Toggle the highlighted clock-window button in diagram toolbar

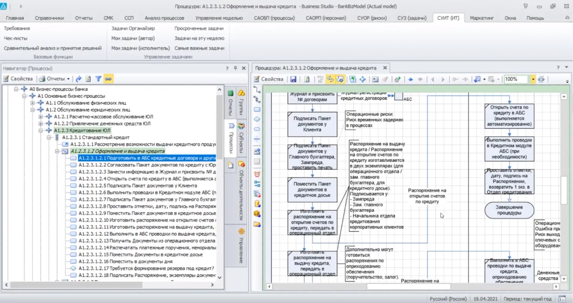coord(340,79)
